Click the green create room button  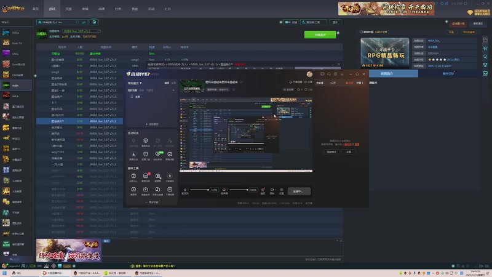(320, 34)
